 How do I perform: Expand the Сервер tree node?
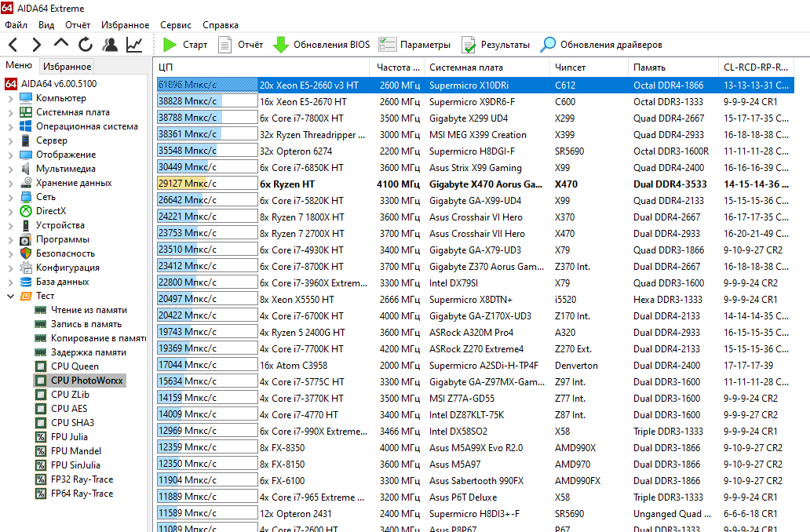(10, 140)
